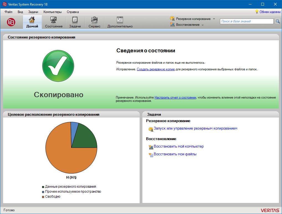Open Настроить отчет о состоянии link

175,97
